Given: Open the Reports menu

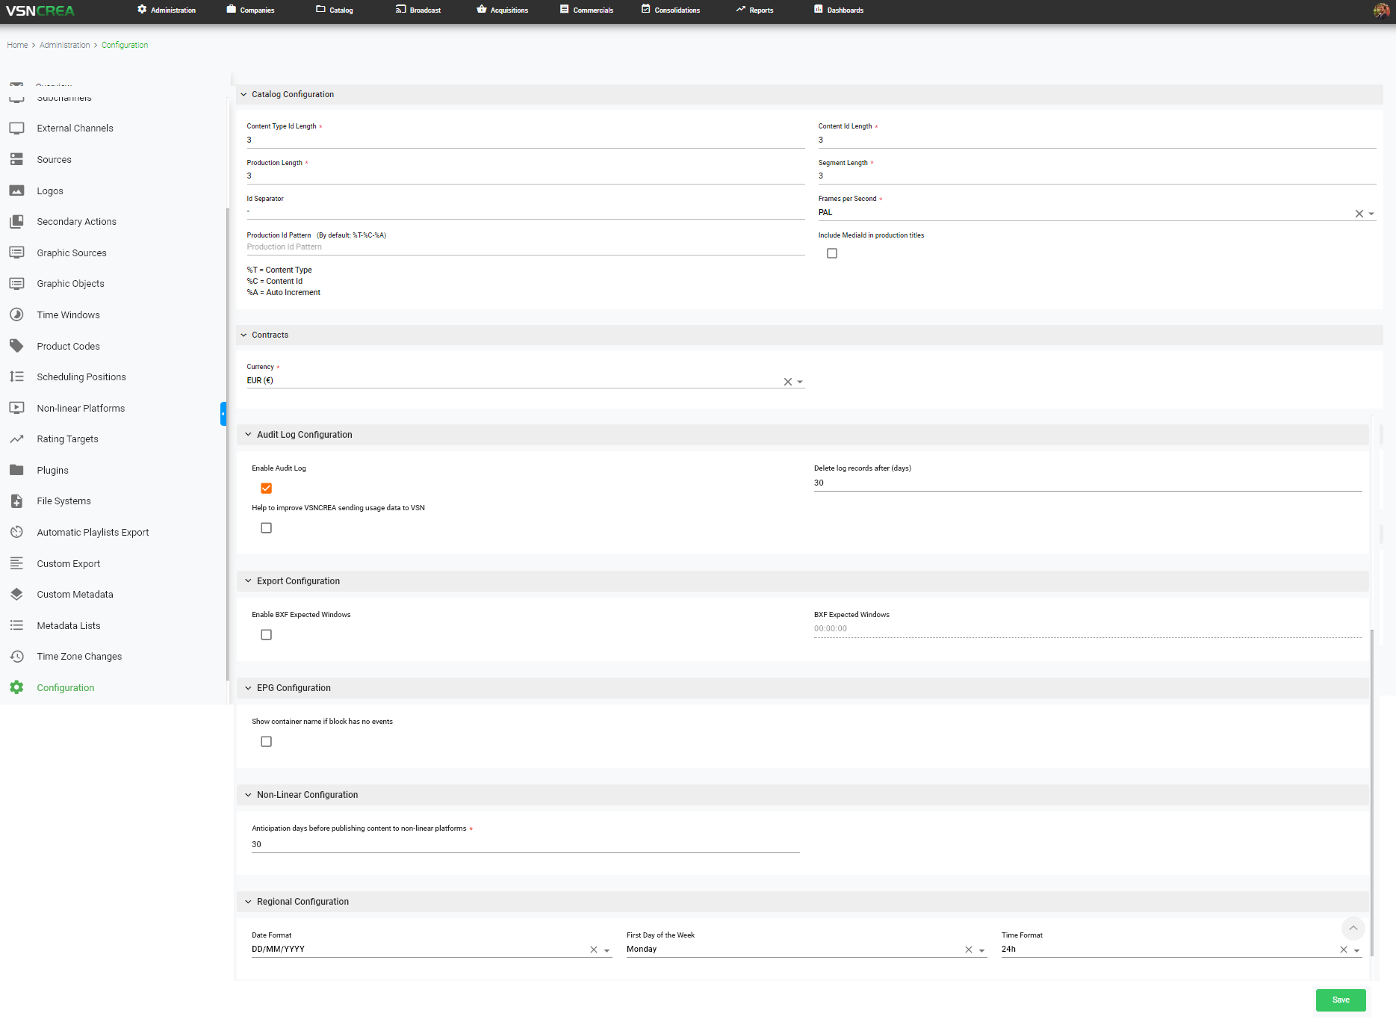Looking at the screenshot, I should pyautogui.click(x=754, y=10).
